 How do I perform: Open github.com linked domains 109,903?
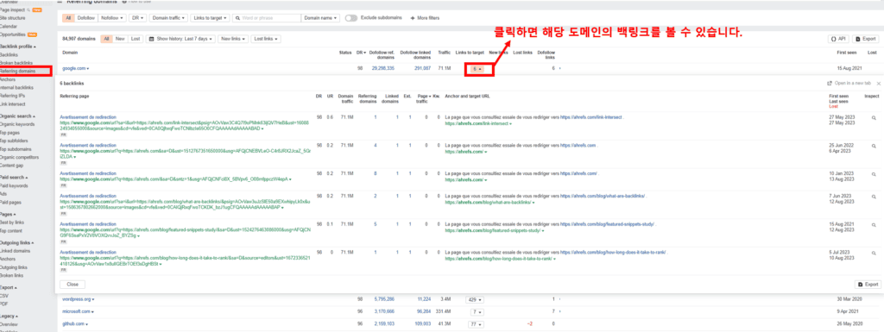[x=423, y=324]
